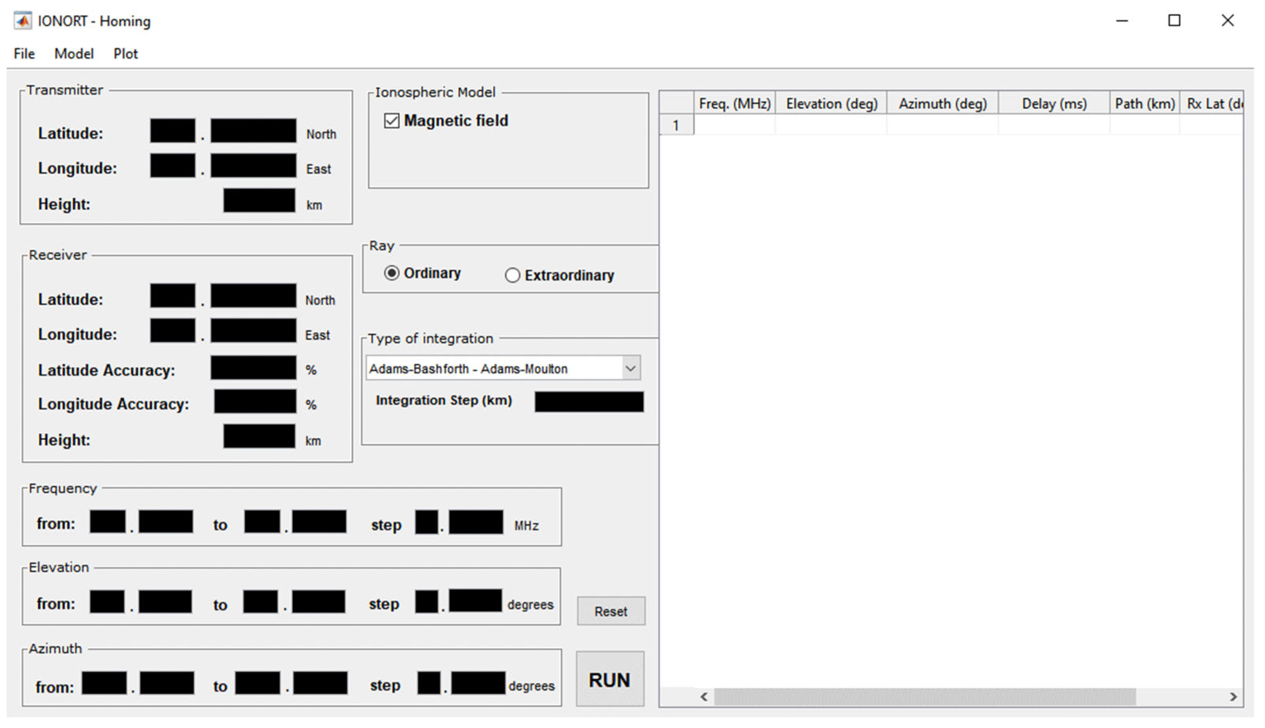The width and height of the screenshot is (1265, 728).
Task: Open the Plot menu
Action: [x=126, y=53]
